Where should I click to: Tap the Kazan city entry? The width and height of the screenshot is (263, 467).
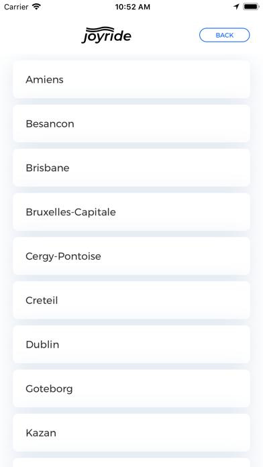131,433
